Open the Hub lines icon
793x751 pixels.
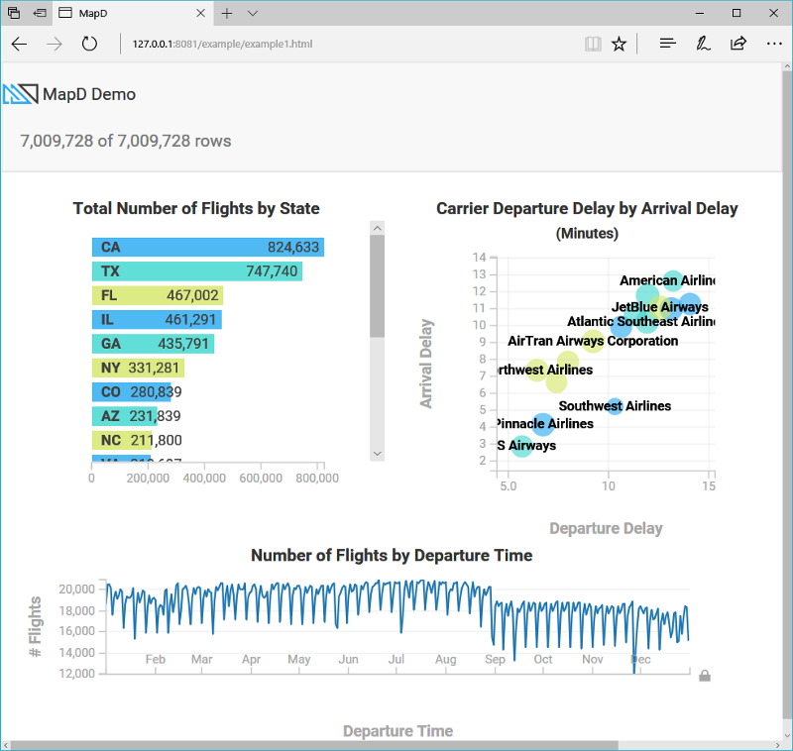click(667, 44)
